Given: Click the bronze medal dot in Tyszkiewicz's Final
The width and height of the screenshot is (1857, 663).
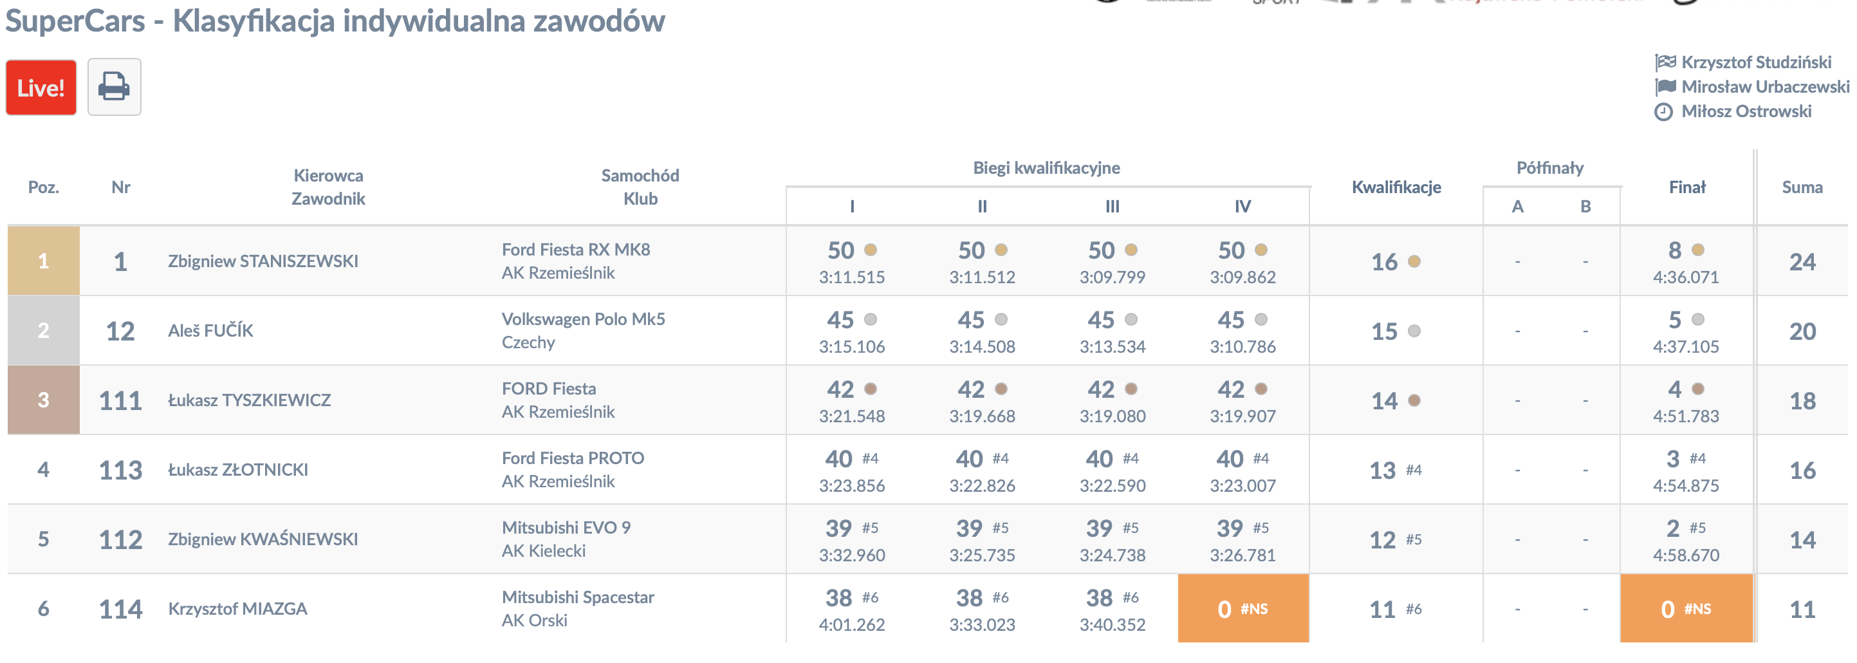Looking at the screenshot, I should click(x=1697, y=389).
